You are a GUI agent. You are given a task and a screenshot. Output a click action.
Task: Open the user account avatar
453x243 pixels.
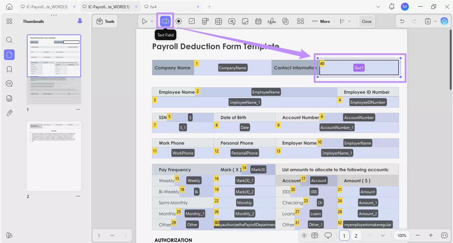pyautogui.click(x=405, y=7)
